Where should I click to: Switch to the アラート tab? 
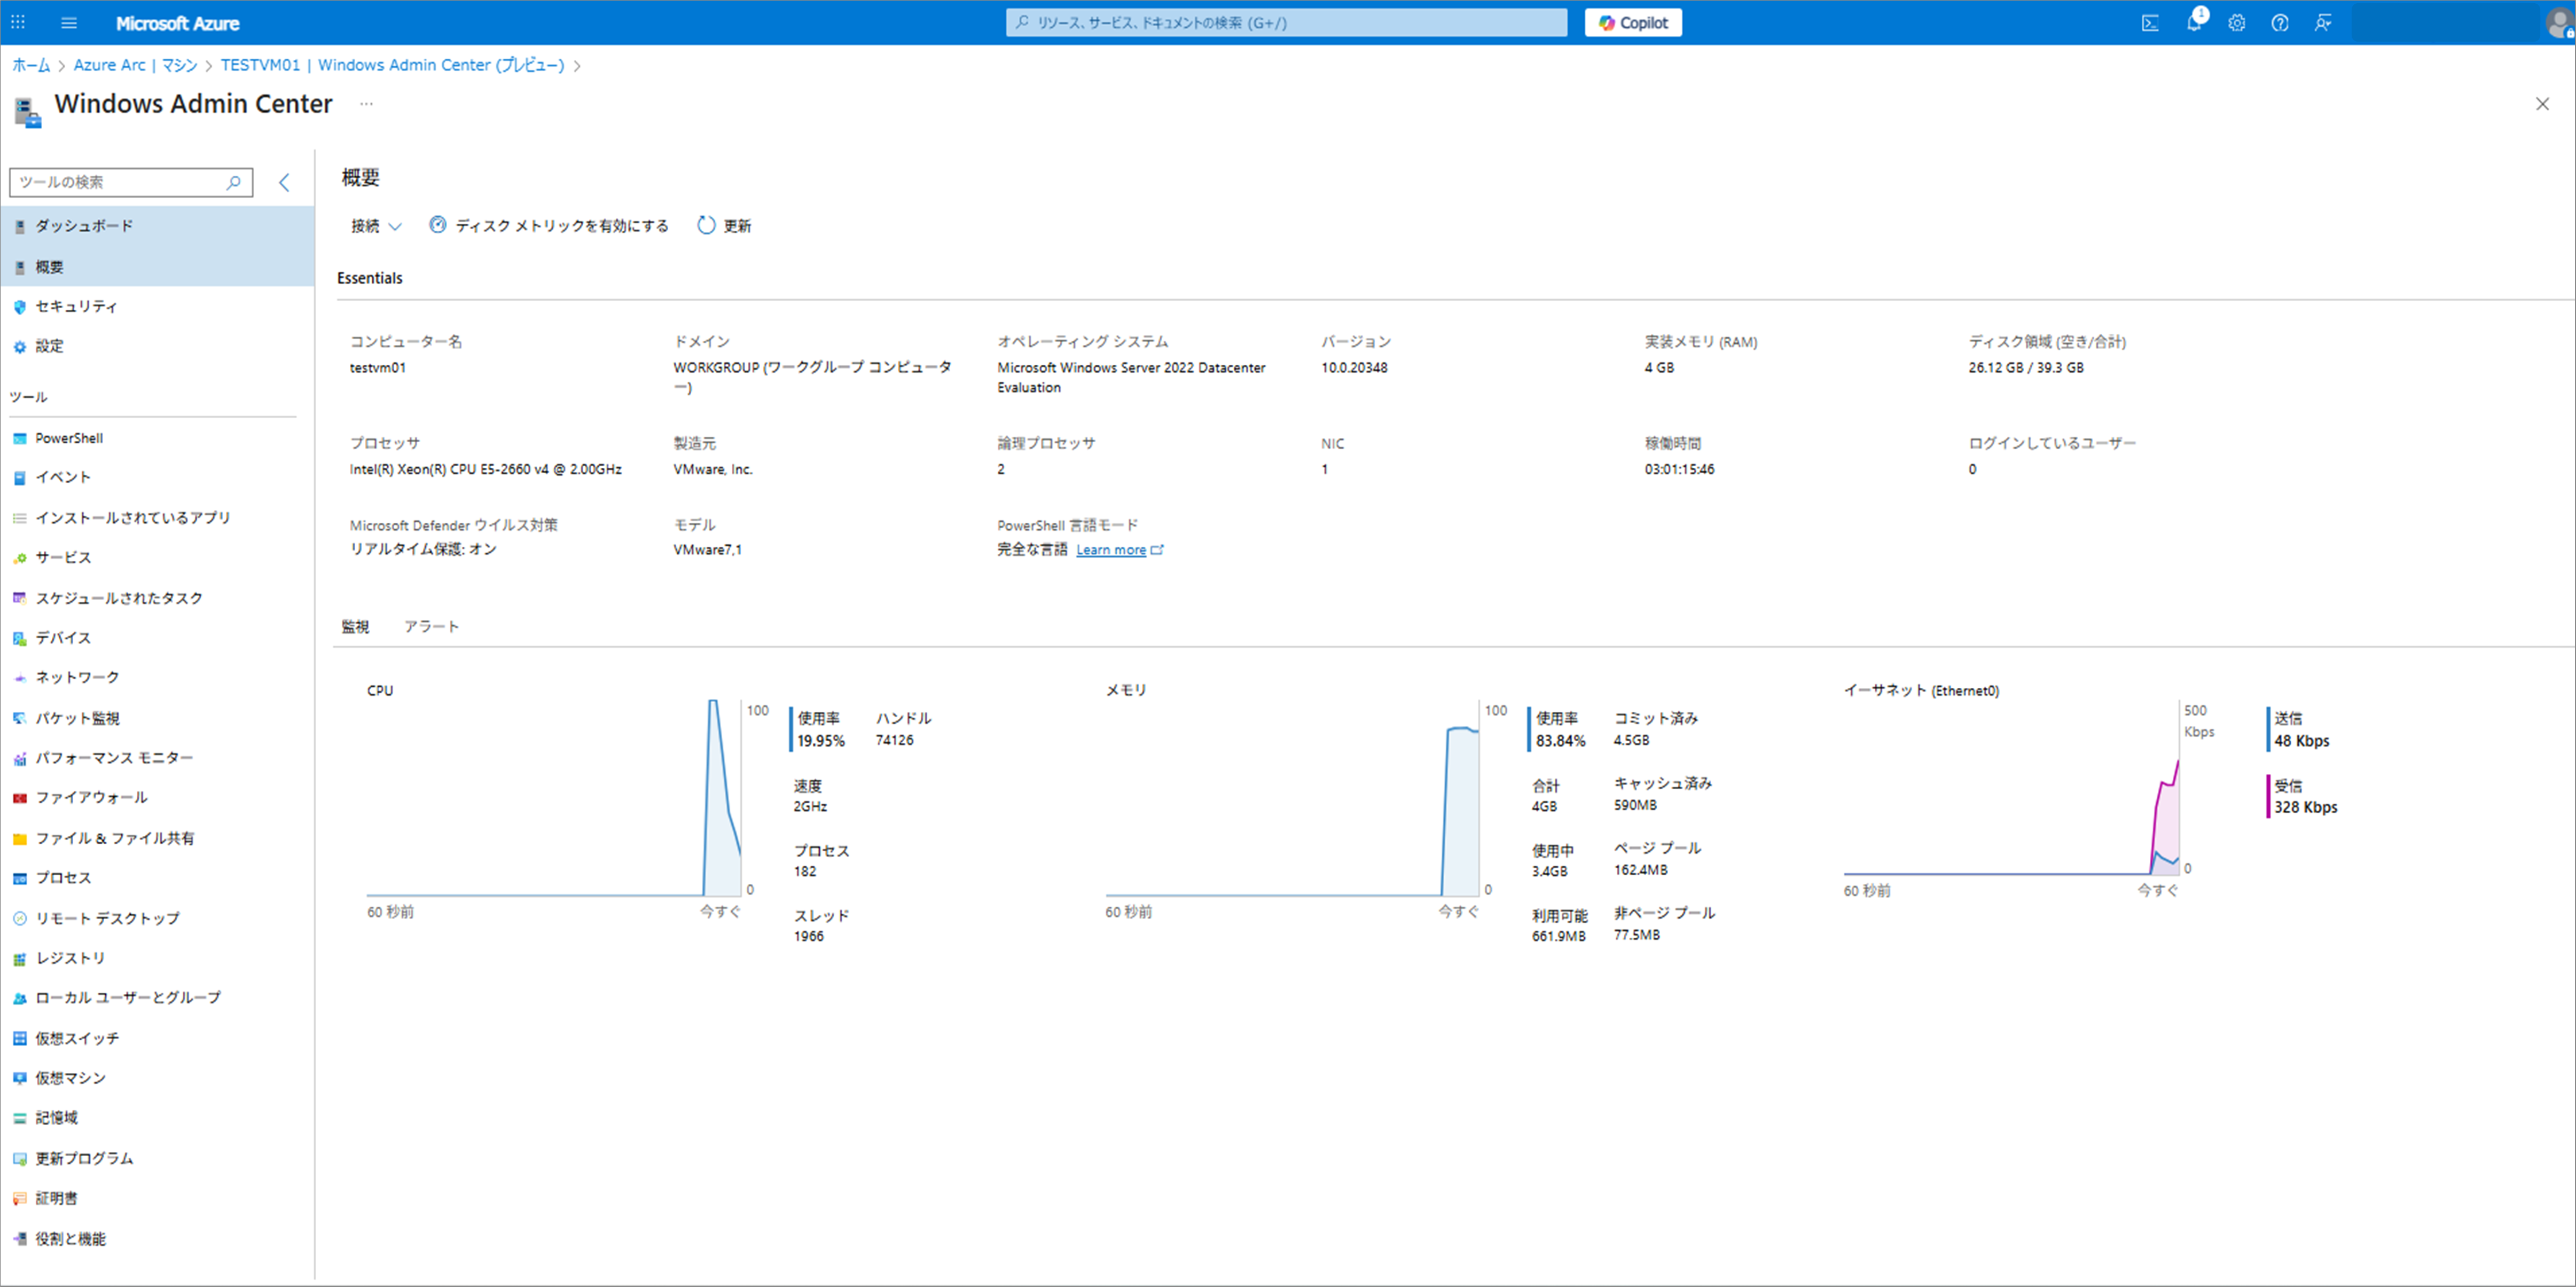point(431,626)
